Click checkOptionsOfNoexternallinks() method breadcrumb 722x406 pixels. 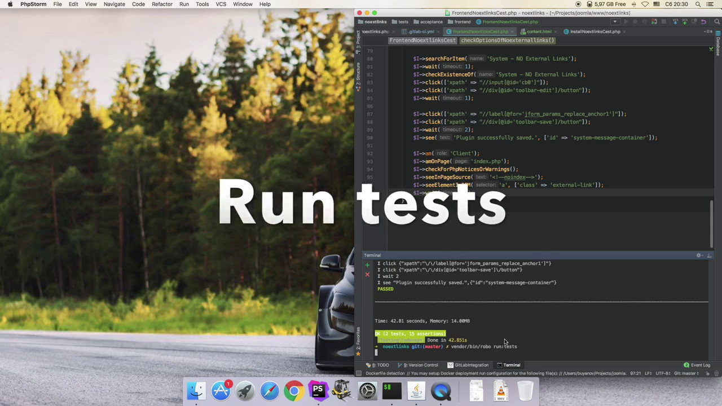click(x=508, y=41)
